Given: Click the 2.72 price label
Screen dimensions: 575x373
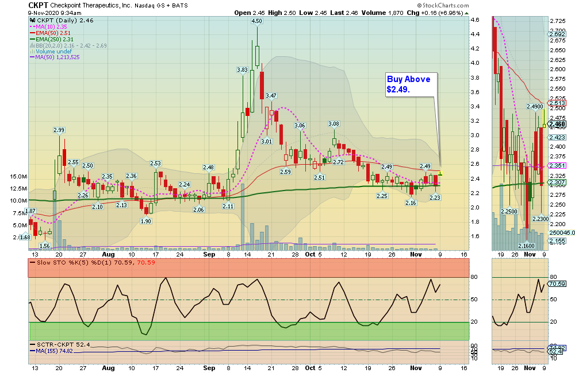Looking at the screenshot, I should 339,162.
